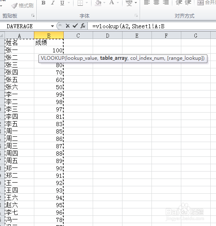This screenshot has width=216, height=226.
Task: Click the Format Painter (格式刷) brush
Action: click(x=22, y=6)
